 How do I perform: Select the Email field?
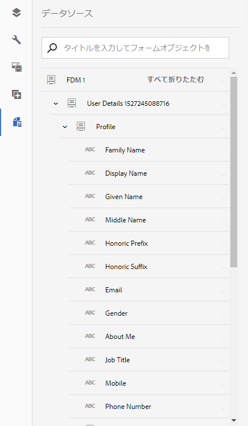pyautogui.click(x=149, y=290)
